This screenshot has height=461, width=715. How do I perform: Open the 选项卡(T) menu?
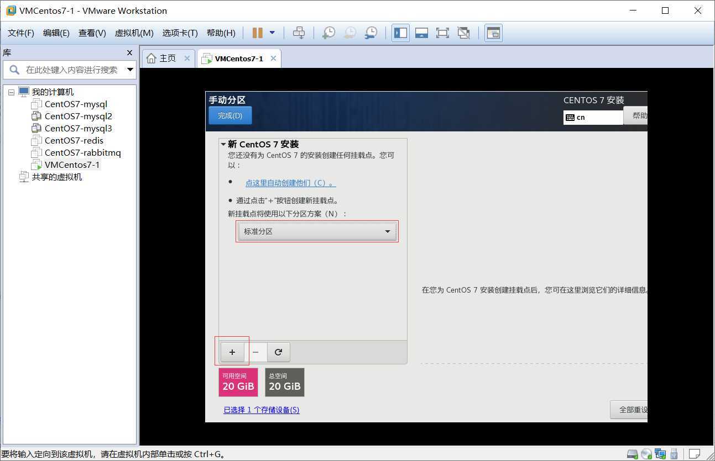point(180,33)
